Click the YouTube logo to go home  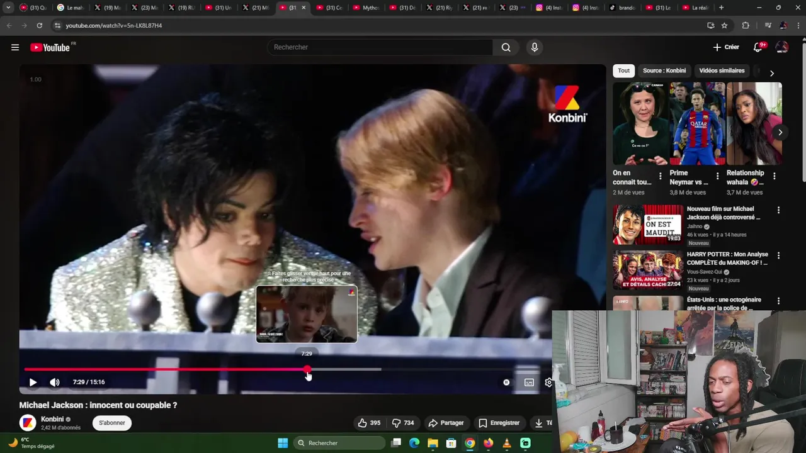(x=50, y=47)
